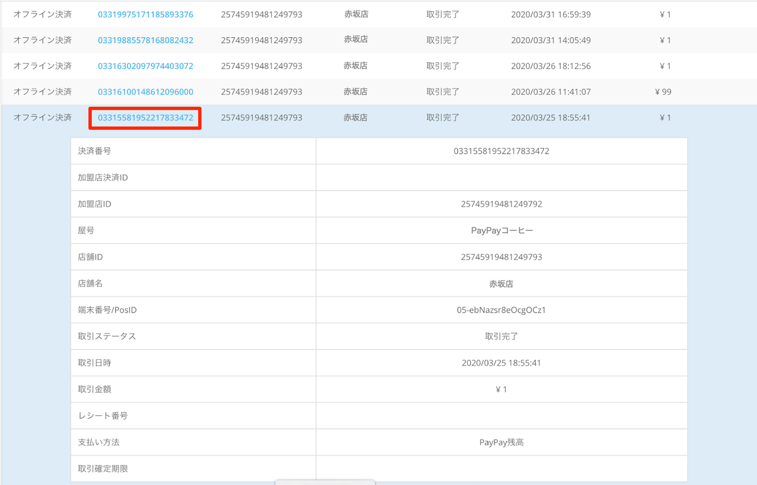Select 取引日時 value in the detail table

pyautogui.click(x=502, y=363)
